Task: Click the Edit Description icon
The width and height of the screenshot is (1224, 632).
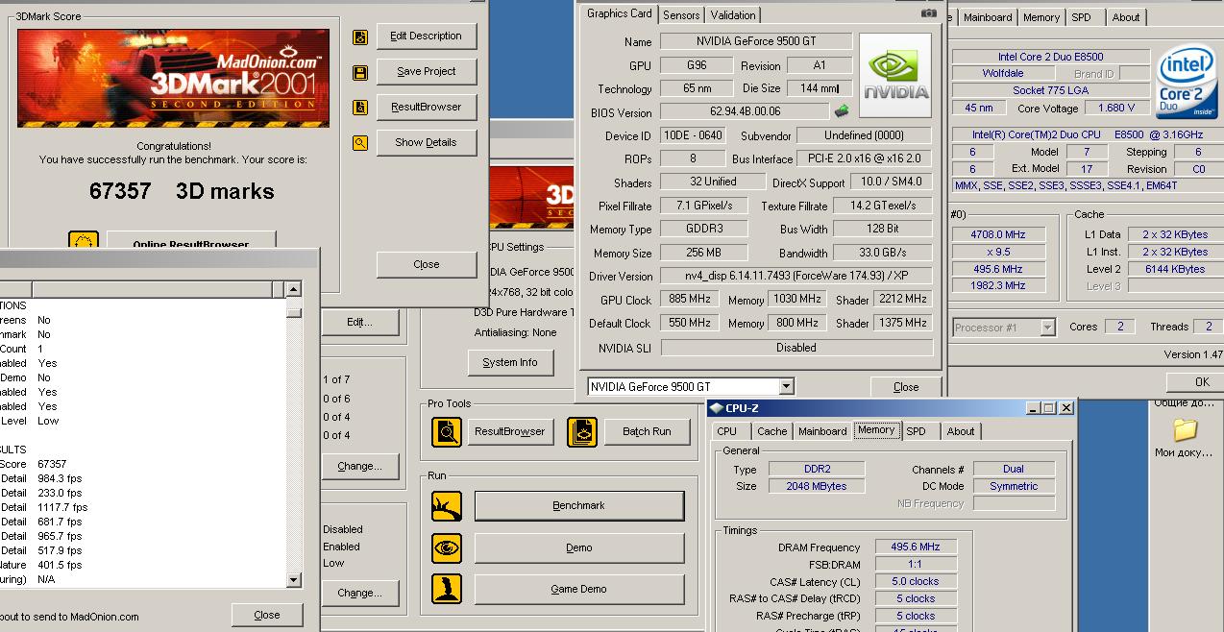Action: 360,36
